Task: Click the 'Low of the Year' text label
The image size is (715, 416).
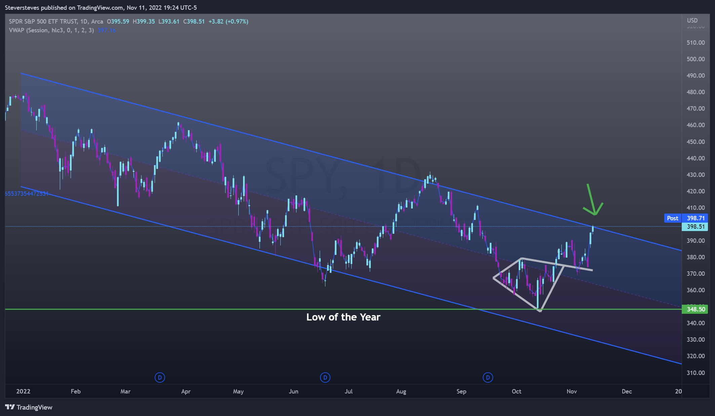Action: coord(343,317)
